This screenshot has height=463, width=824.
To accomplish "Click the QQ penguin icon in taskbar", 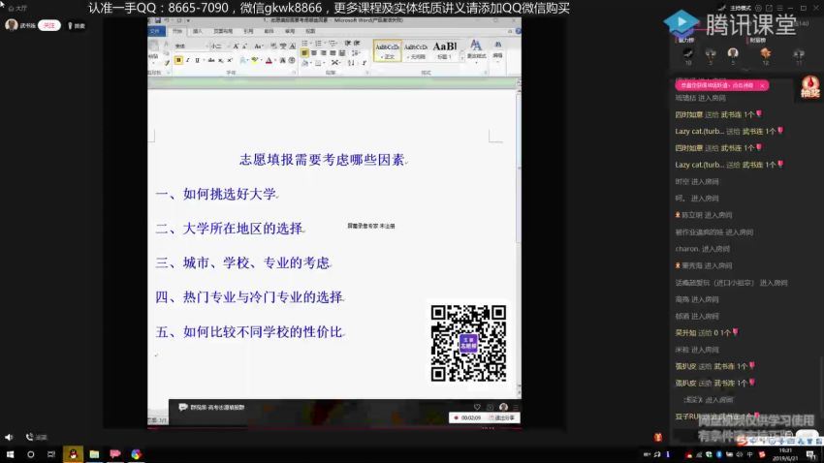I will [72, 454].
